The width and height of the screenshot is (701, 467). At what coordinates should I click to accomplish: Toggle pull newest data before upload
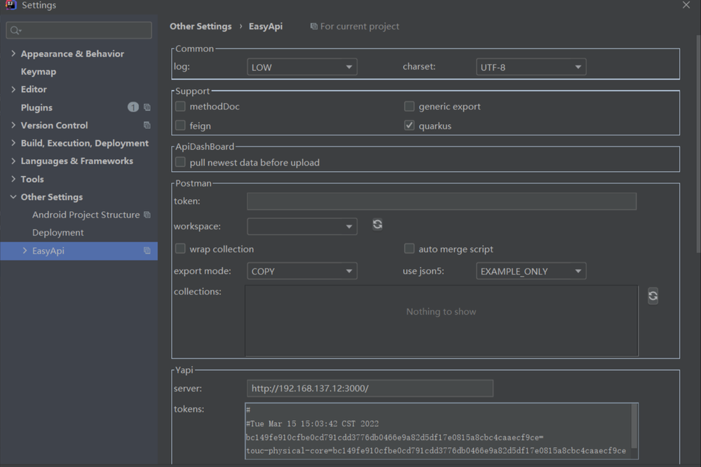(180, 162)
